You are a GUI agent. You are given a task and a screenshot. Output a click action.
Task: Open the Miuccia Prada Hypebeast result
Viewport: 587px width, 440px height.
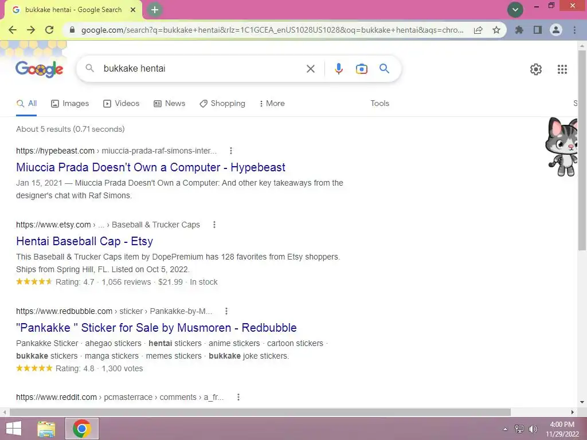[x=151, y=167]
